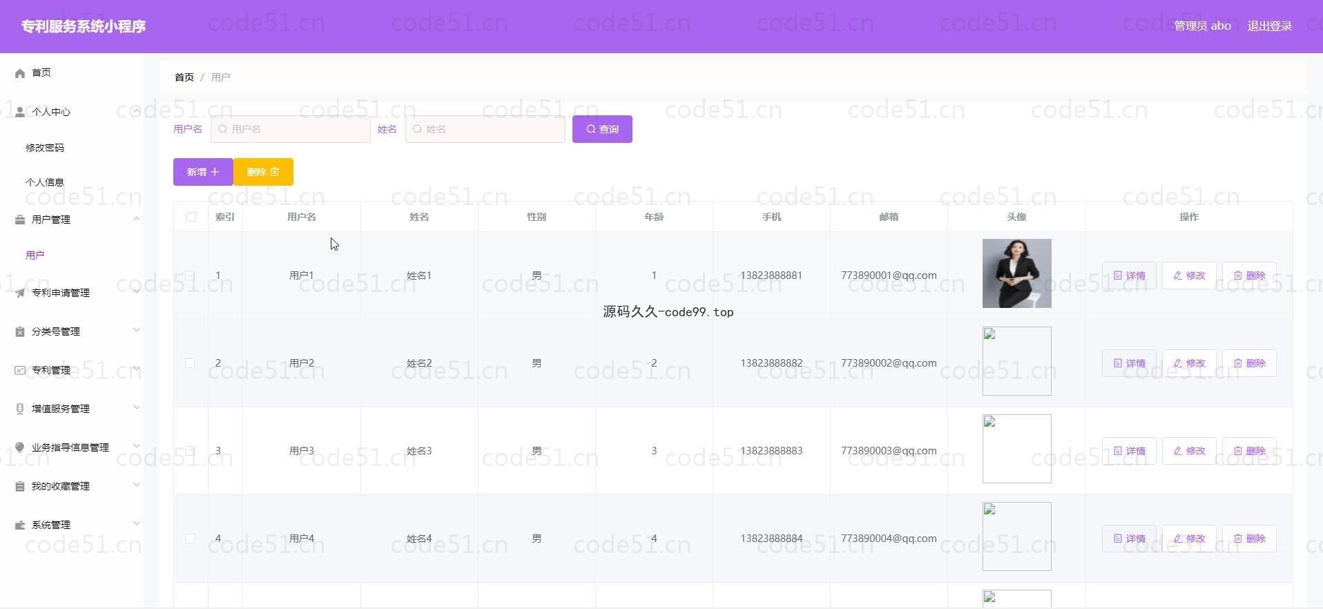Viewport: 1323px width, 609px height.
Task: Click the plus icon on 新增 button
Action: [x=215, y=172]
